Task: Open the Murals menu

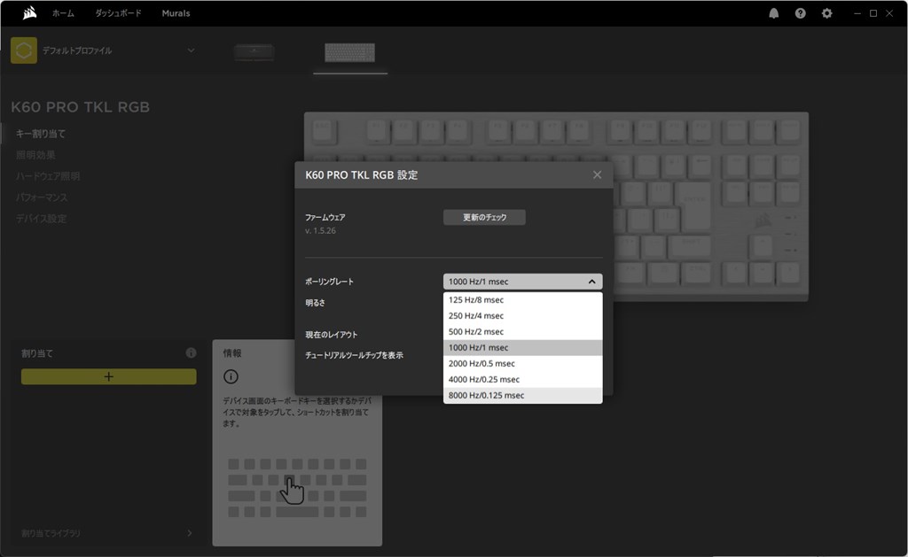Action: pyautogui.click(x=176, y=13)
